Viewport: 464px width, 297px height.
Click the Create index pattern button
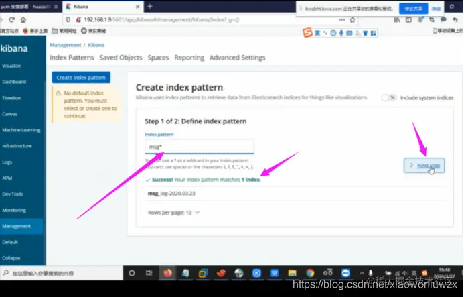(81, 78)
